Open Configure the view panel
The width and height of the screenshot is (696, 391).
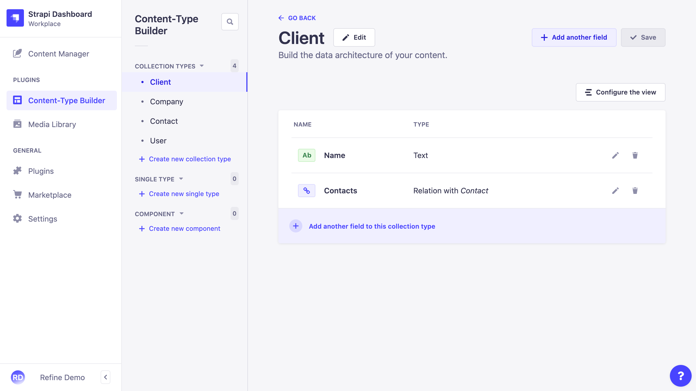(x=620, y=92)
